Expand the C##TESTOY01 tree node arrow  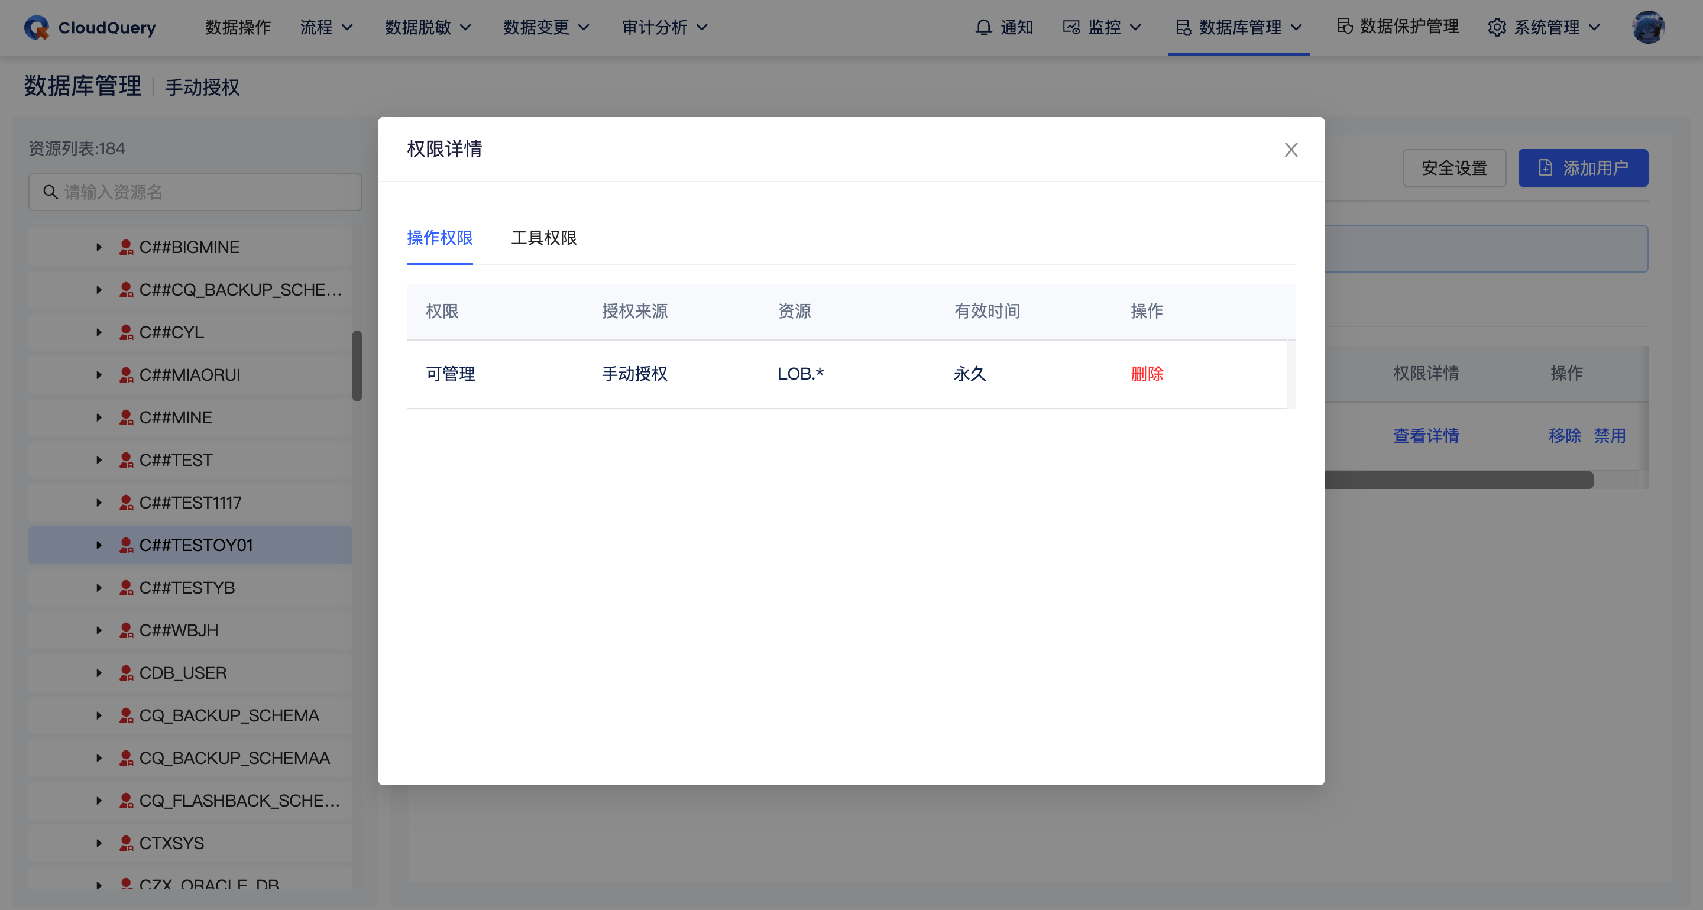click(x=99, y=545)
